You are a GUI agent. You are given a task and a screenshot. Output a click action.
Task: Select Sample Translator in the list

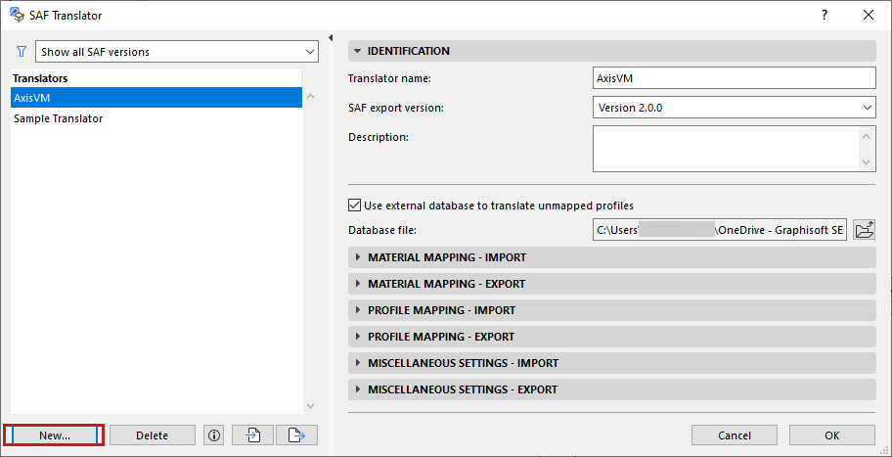[59, 118]
